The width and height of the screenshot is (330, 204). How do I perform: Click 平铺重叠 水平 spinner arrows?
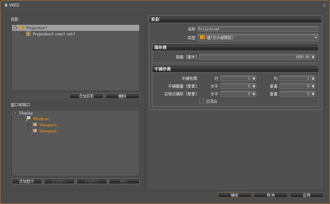254,86
